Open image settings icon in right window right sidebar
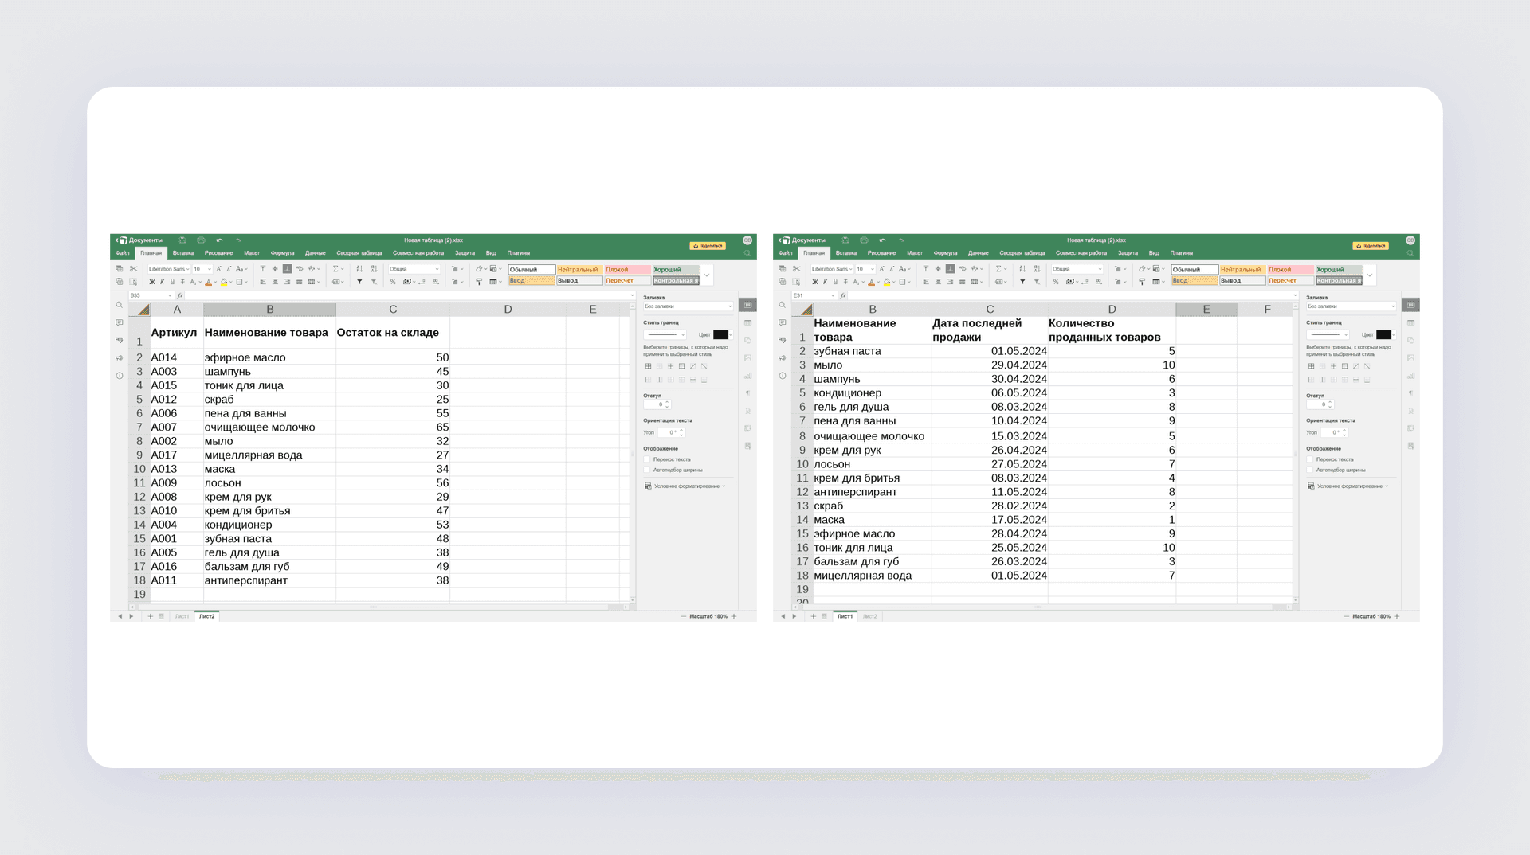This screenshot has height=855, width=1530. [x=1410, y=358]
